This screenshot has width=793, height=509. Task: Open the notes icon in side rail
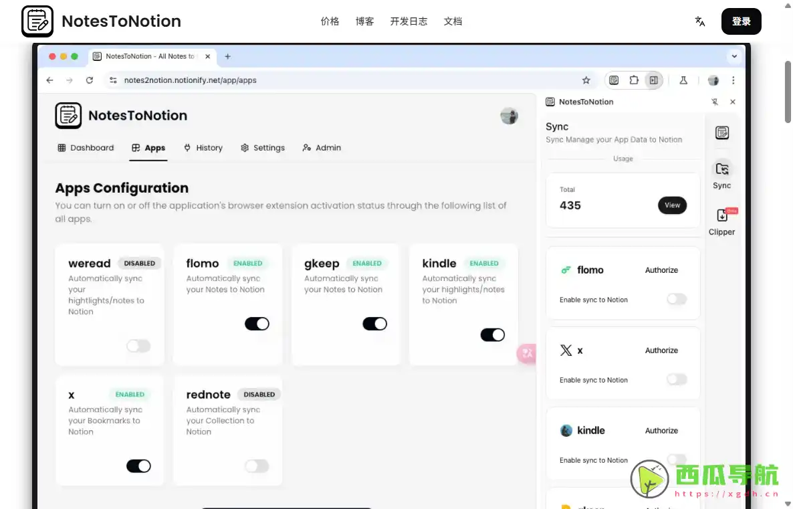pyautogui.click(x=721, y=132)
